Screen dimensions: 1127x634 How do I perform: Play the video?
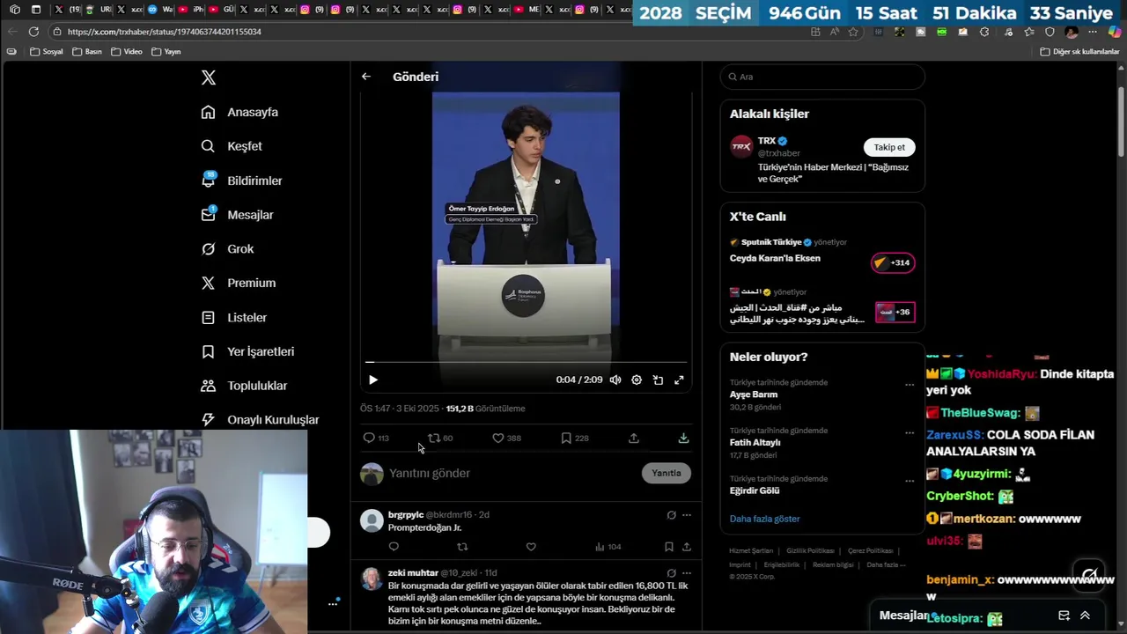pyautogui.click(x=372, y=380)
